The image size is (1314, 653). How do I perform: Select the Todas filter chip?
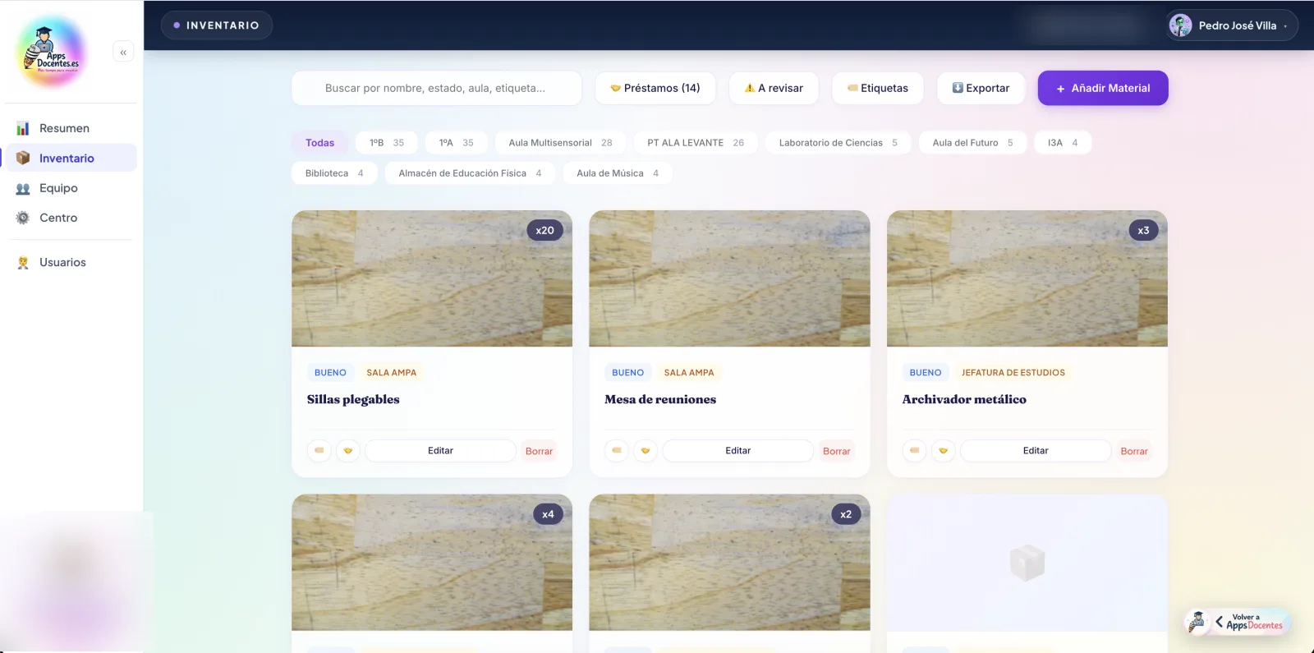click(x=320, y=143)
